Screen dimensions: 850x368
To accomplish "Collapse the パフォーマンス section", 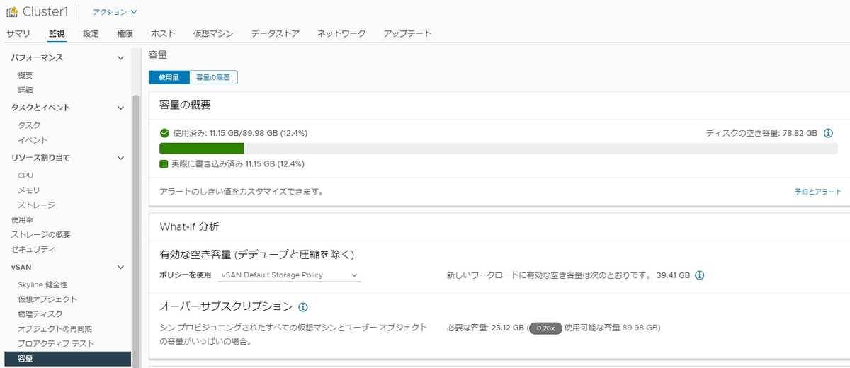I will click(x=120, y=58).
